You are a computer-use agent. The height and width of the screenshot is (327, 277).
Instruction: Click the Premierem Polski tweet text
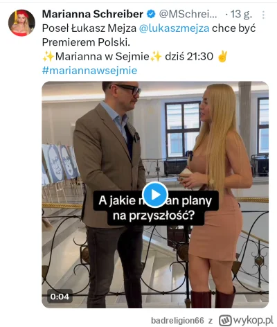(x=86, y=42)
